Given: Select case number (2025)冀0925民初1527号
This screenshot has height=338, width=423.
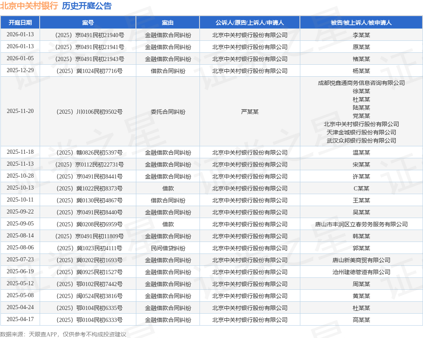Looking at the screenshot, I should point(90,272).
